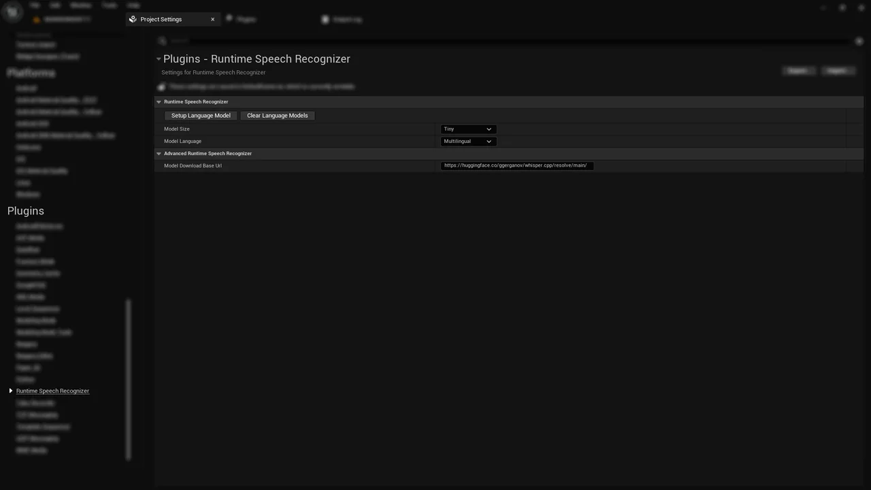The height and width of the screenshot is (490, 871).
Task: Collapse the Runtime Speech Recognizer section header
Action: [x=159, y=101]
